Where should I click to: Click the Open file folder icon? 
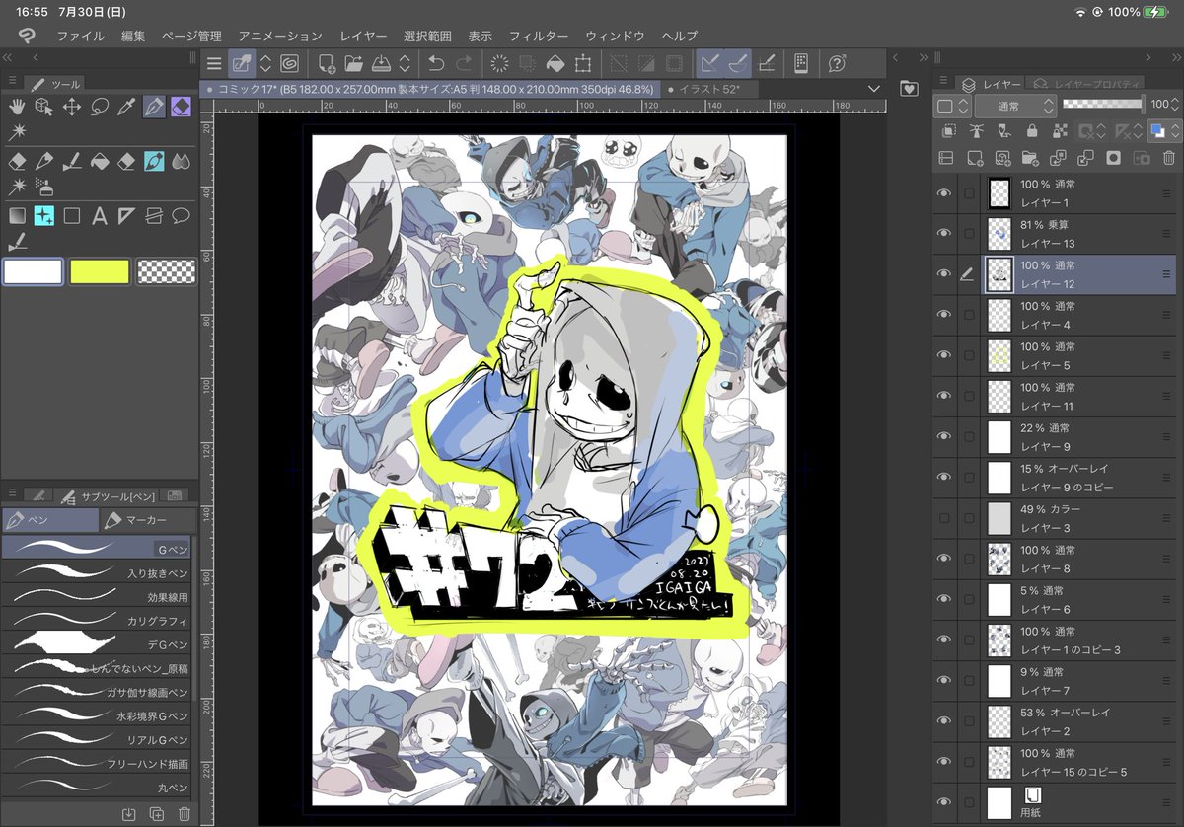(355, 64)
